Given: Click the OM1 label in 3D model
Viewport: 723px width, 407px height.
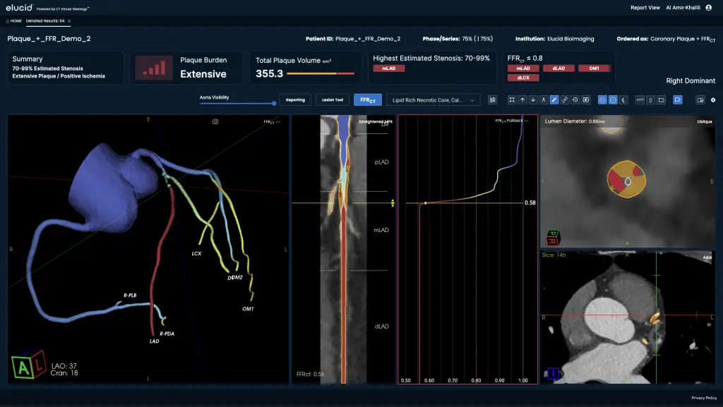Looking at the screenshot, I should pyautogui.click(x=248, y=309).
